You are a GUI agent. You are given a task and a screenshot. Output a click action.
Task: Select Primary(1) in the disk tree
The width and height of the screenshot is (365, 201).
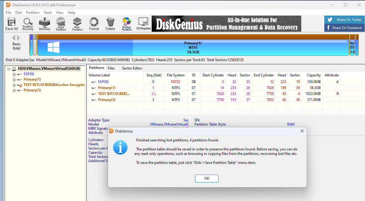(x=32, y=79)
